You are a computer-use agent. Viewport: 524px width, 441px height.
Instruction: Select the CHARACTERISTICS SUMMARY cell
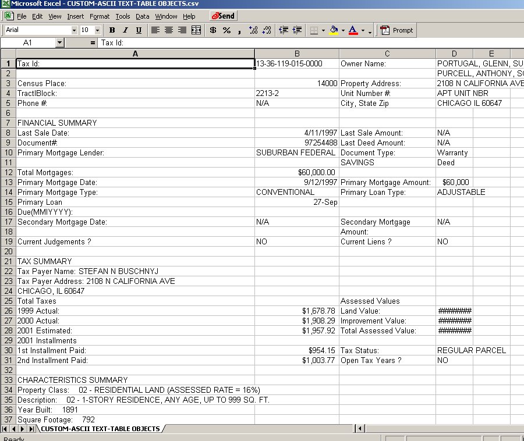pyautogui.click(x=135, y=380)
